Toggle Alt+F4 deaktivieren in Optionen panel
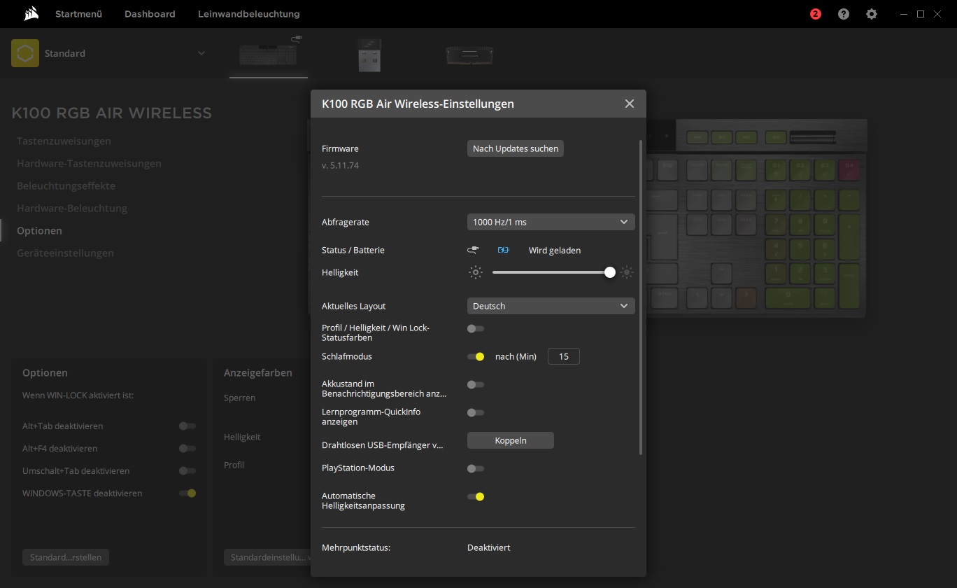The width and height of the screenshot is (957, 588). point(187,448)
